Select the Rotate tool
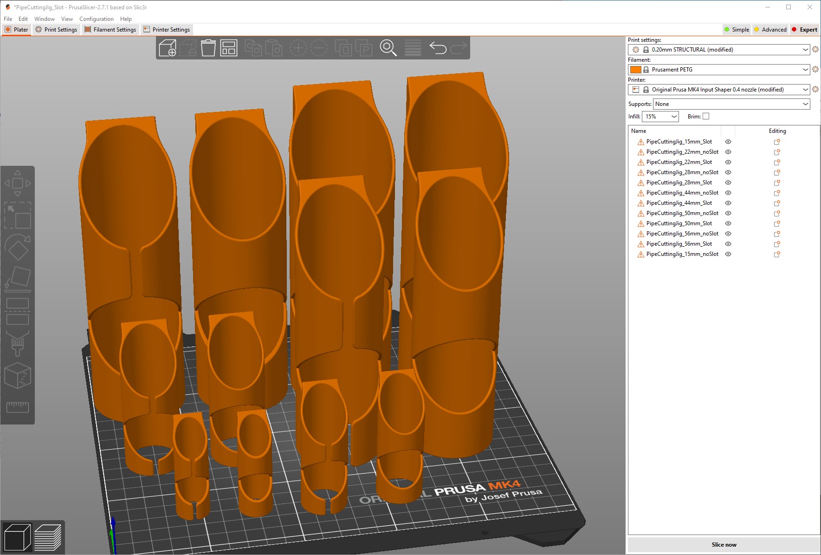Image resolution: width=821 pixels, height=555 pixels. (x=18, y=247)
